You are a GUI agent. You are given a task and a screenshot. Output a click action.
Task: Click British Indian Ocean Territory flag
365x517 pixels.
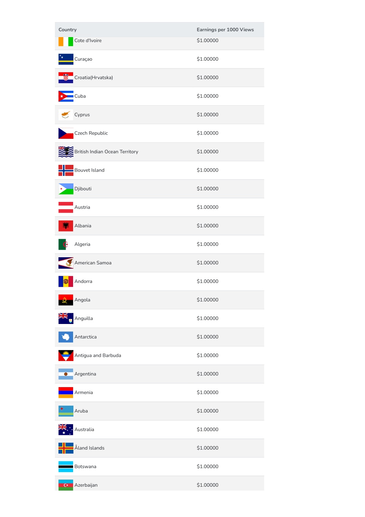pyautogui.click(x=66, y=152)
